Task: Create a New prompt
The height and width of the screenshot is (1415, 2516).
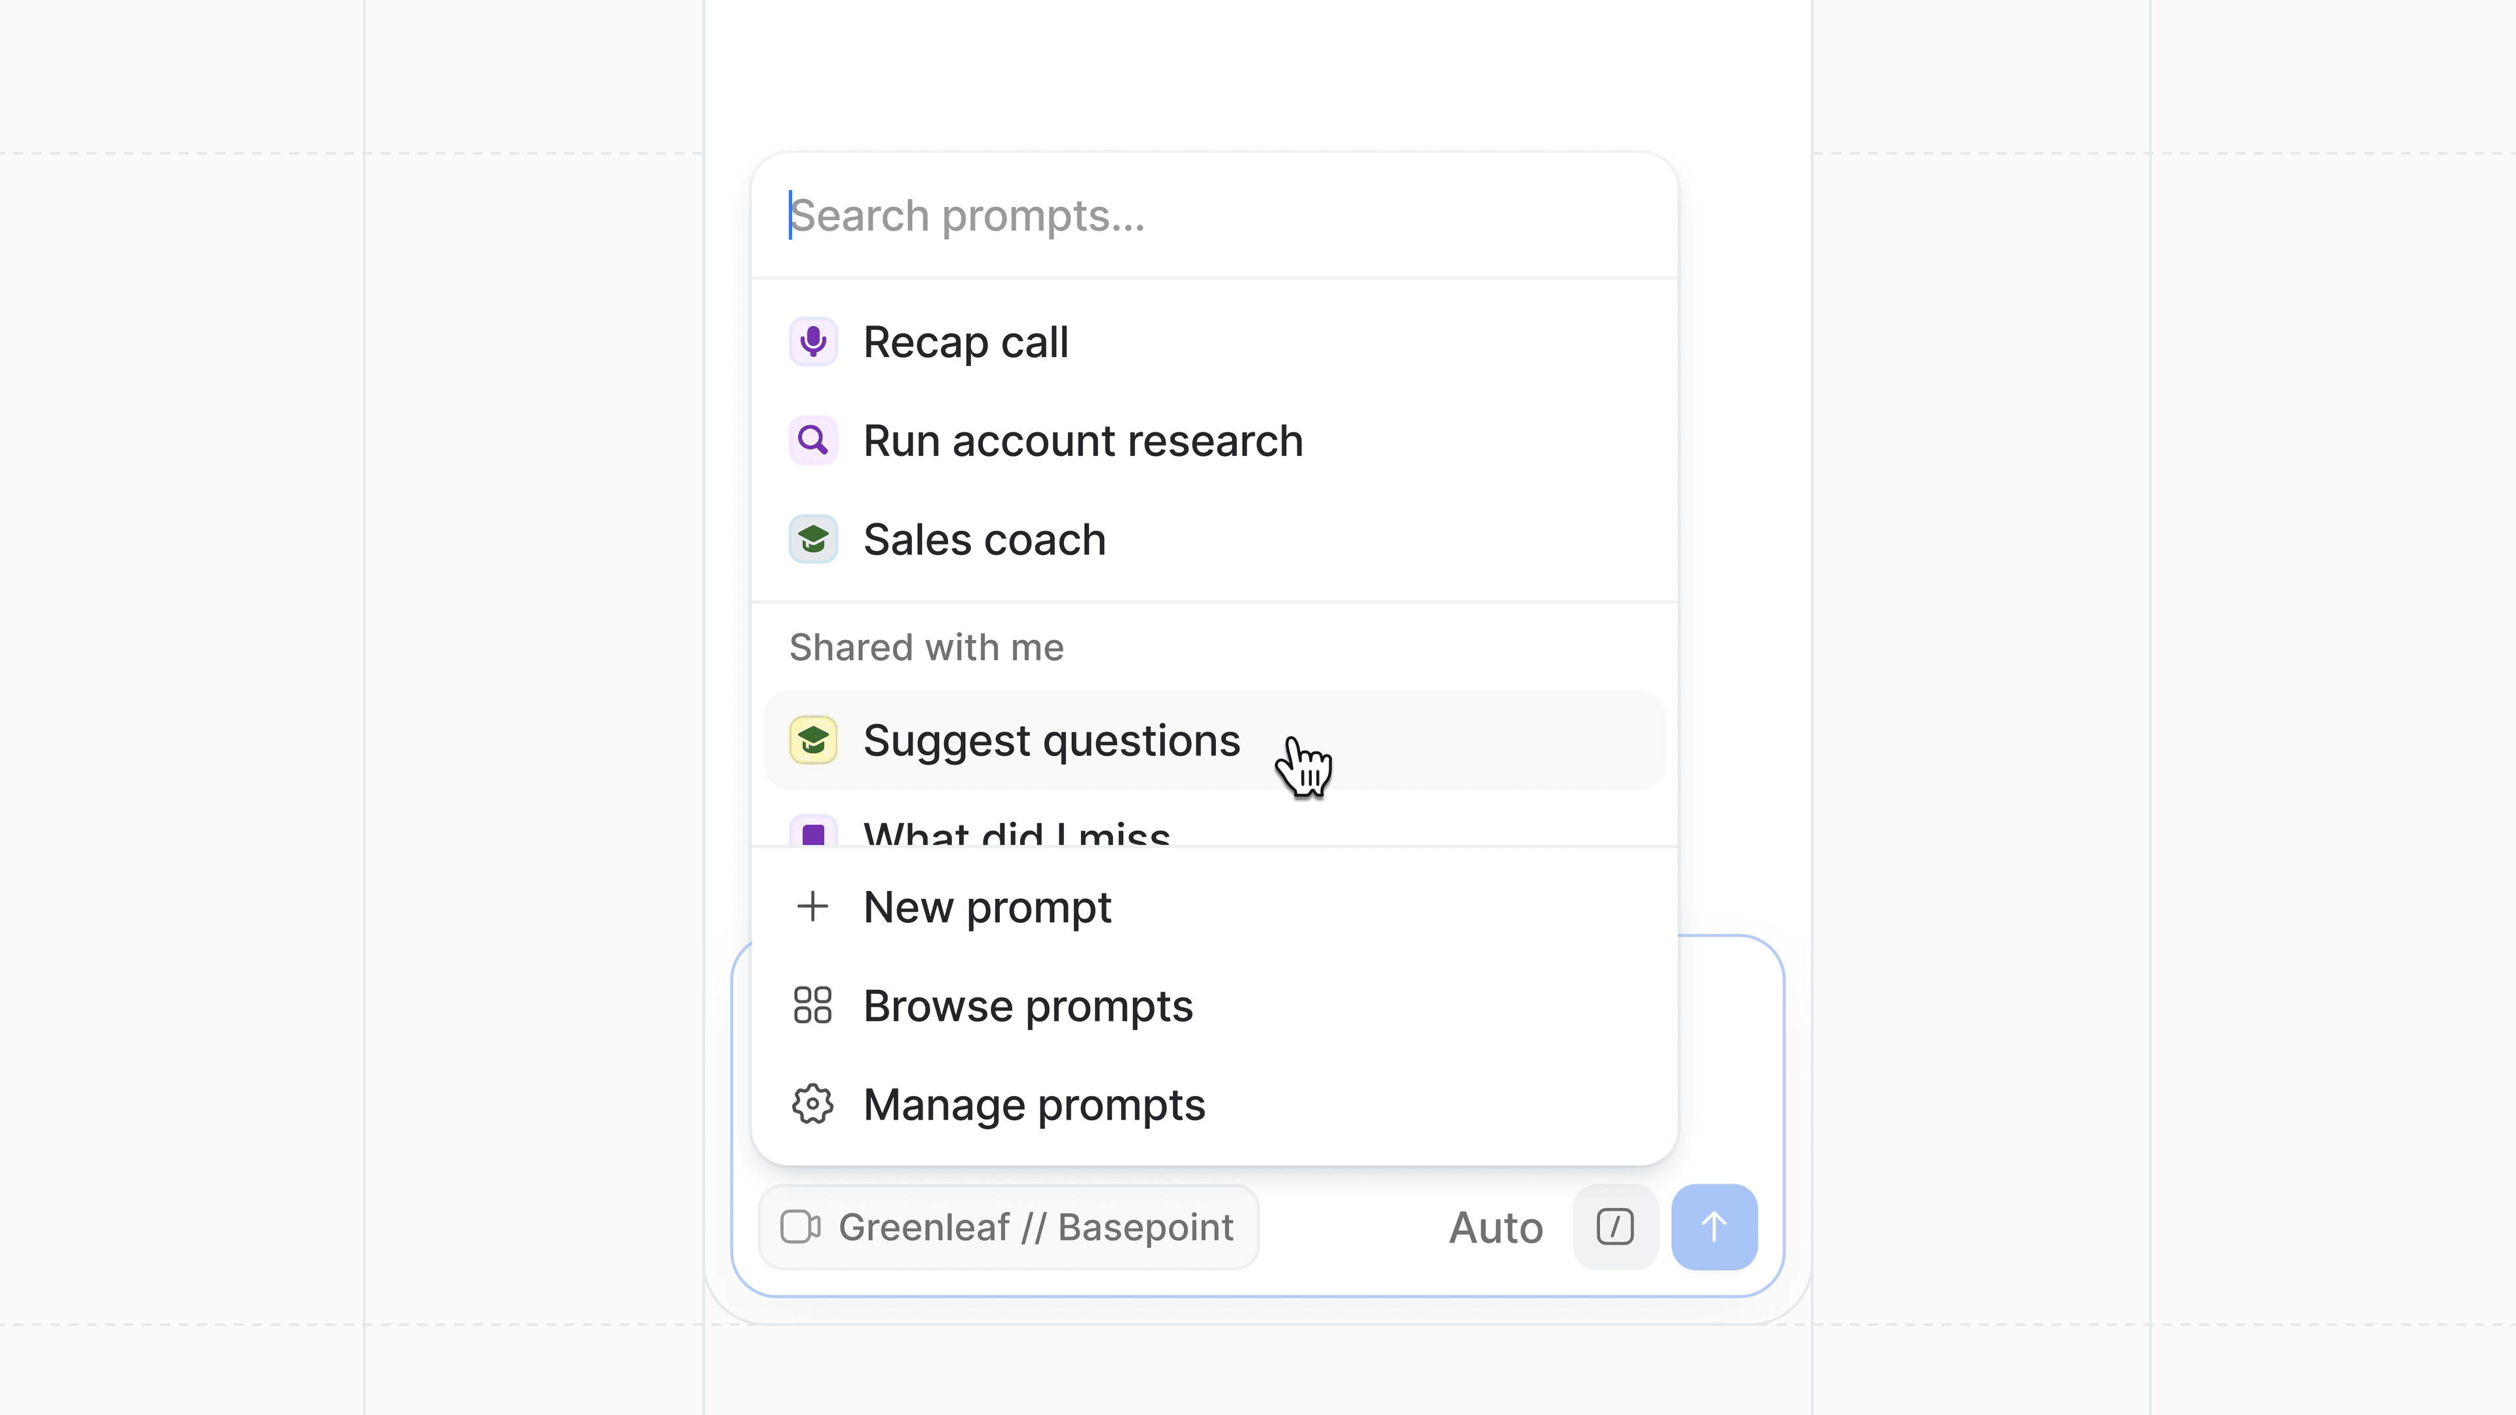Action: (987, 908)
